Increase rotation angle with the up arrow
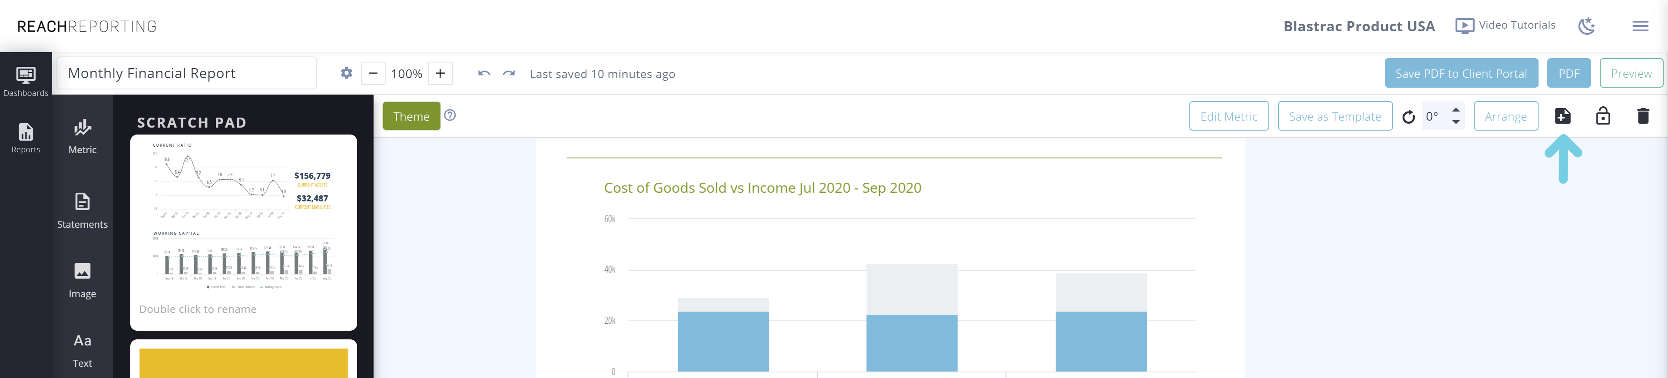The width and height of the screenshot is (1668, 378). [1456, 109]
